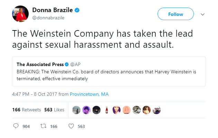Click the Follow button

176,14
